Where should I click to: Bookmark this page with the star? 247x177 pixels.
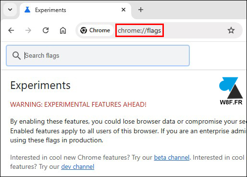(x=231, y=30)
